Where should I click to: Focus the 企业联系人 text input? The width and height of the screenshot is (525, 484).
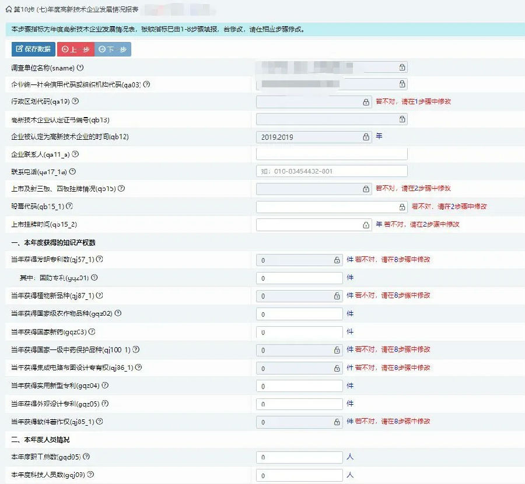pyautogui.click(x=331, y=154)
